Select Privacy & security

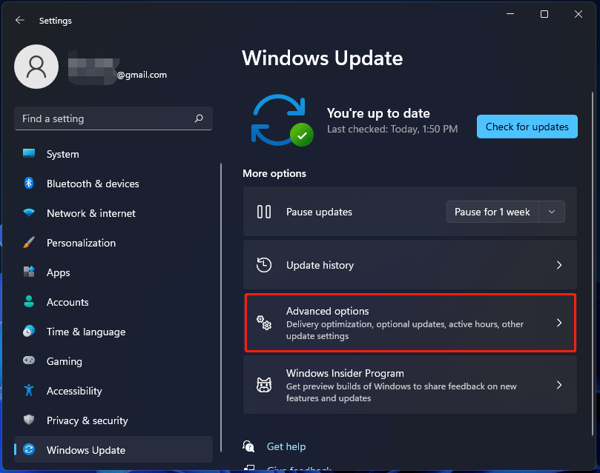coord(113,420)
